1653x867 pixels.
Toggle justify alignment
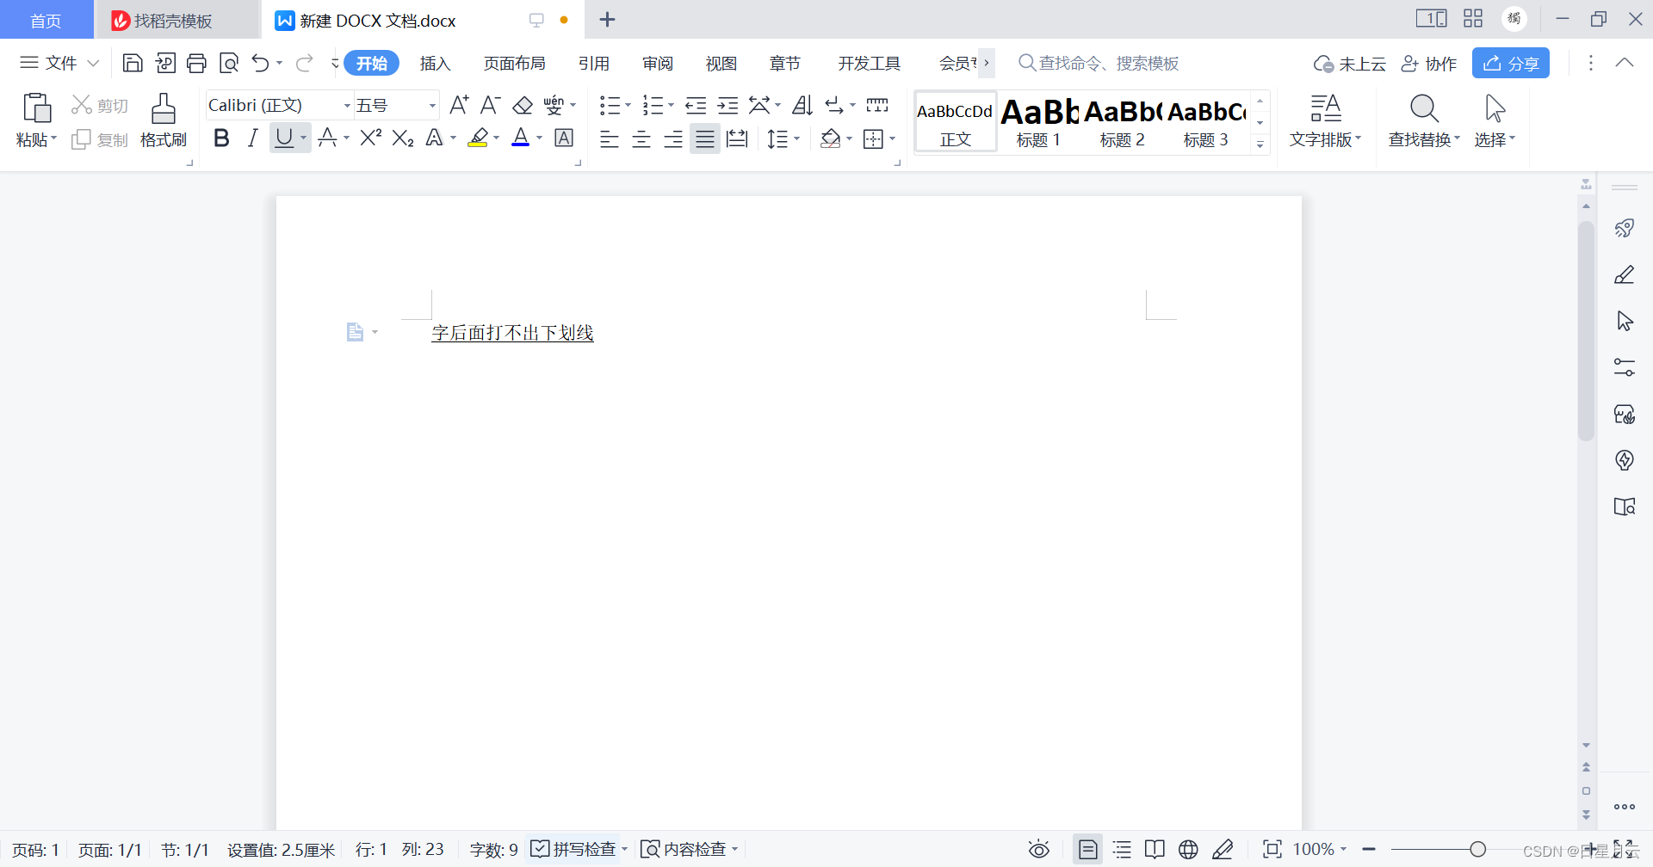[705, 138]
